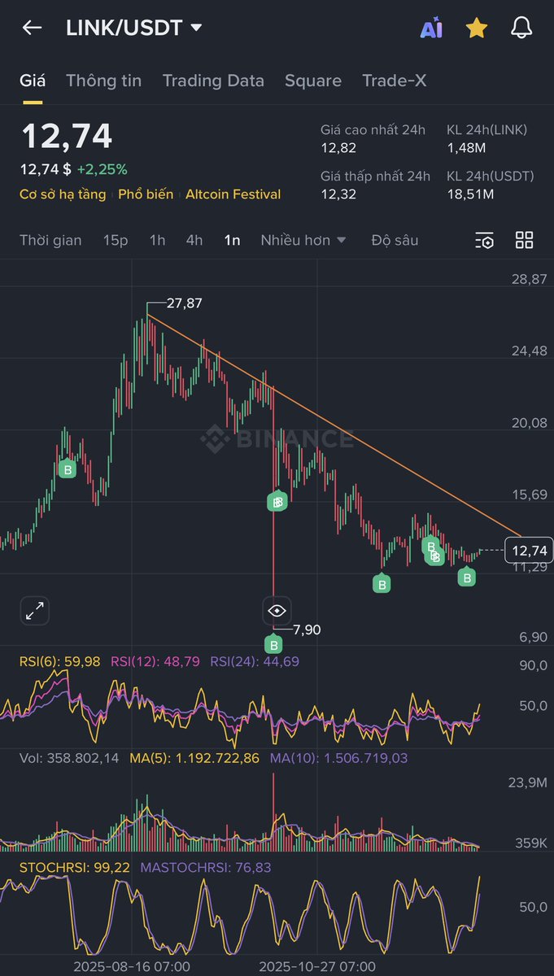This screenshot has height=976, width=554.
Task: Select the Thời gian chart view
Action: coord(50,240)
